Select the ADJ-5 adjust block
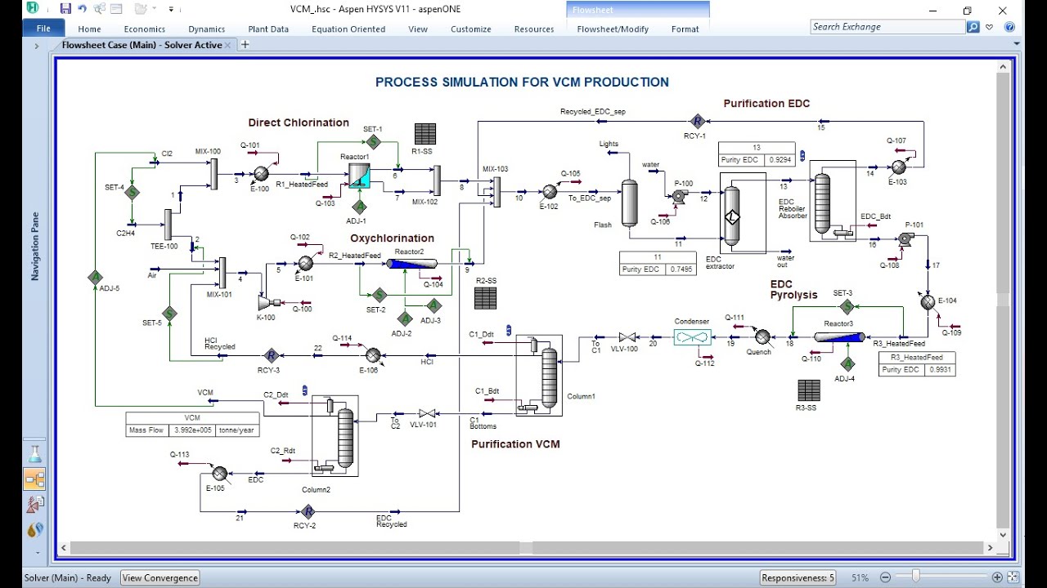The width and height of the screenshot is (1047, 588). click(x=95, y=278)
